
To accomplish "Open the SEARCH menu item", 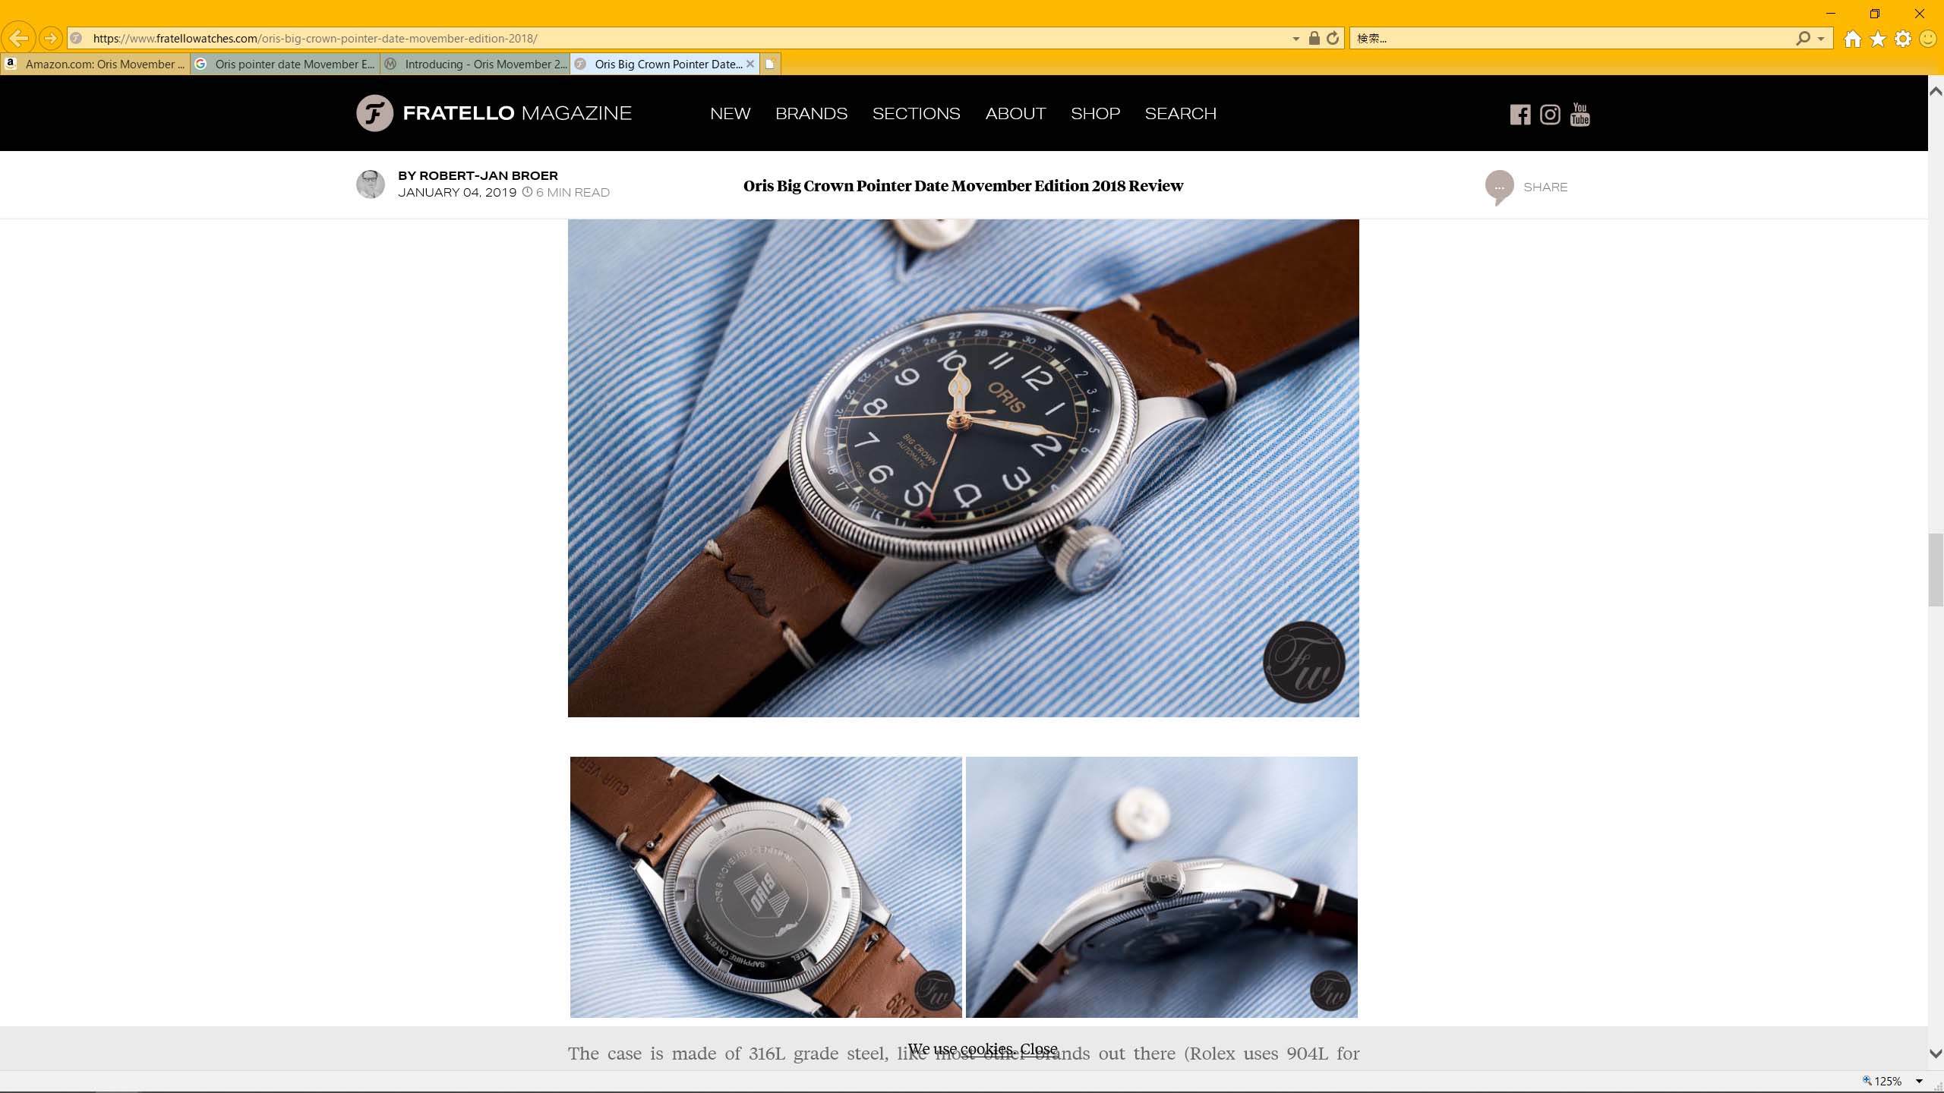I will (1180, 114).
